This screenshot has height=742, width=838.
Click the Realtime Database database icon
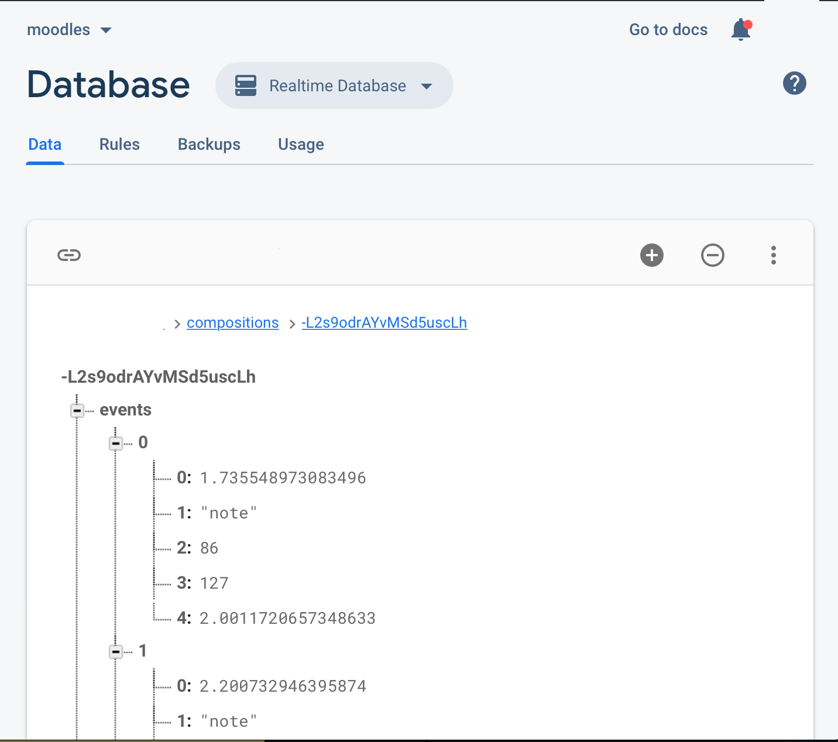click(245, 85)
